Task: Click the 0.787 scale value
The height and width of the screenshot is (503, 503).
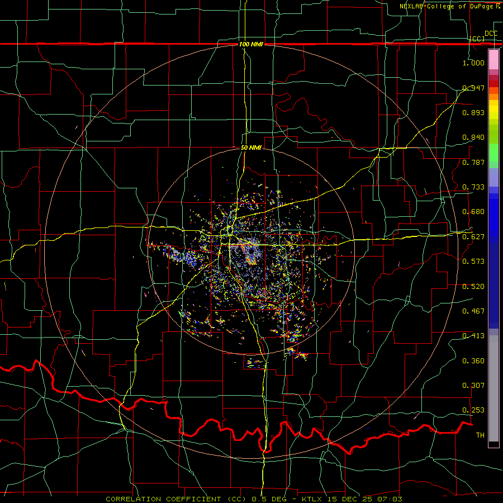Action: [x=473, y=162]
